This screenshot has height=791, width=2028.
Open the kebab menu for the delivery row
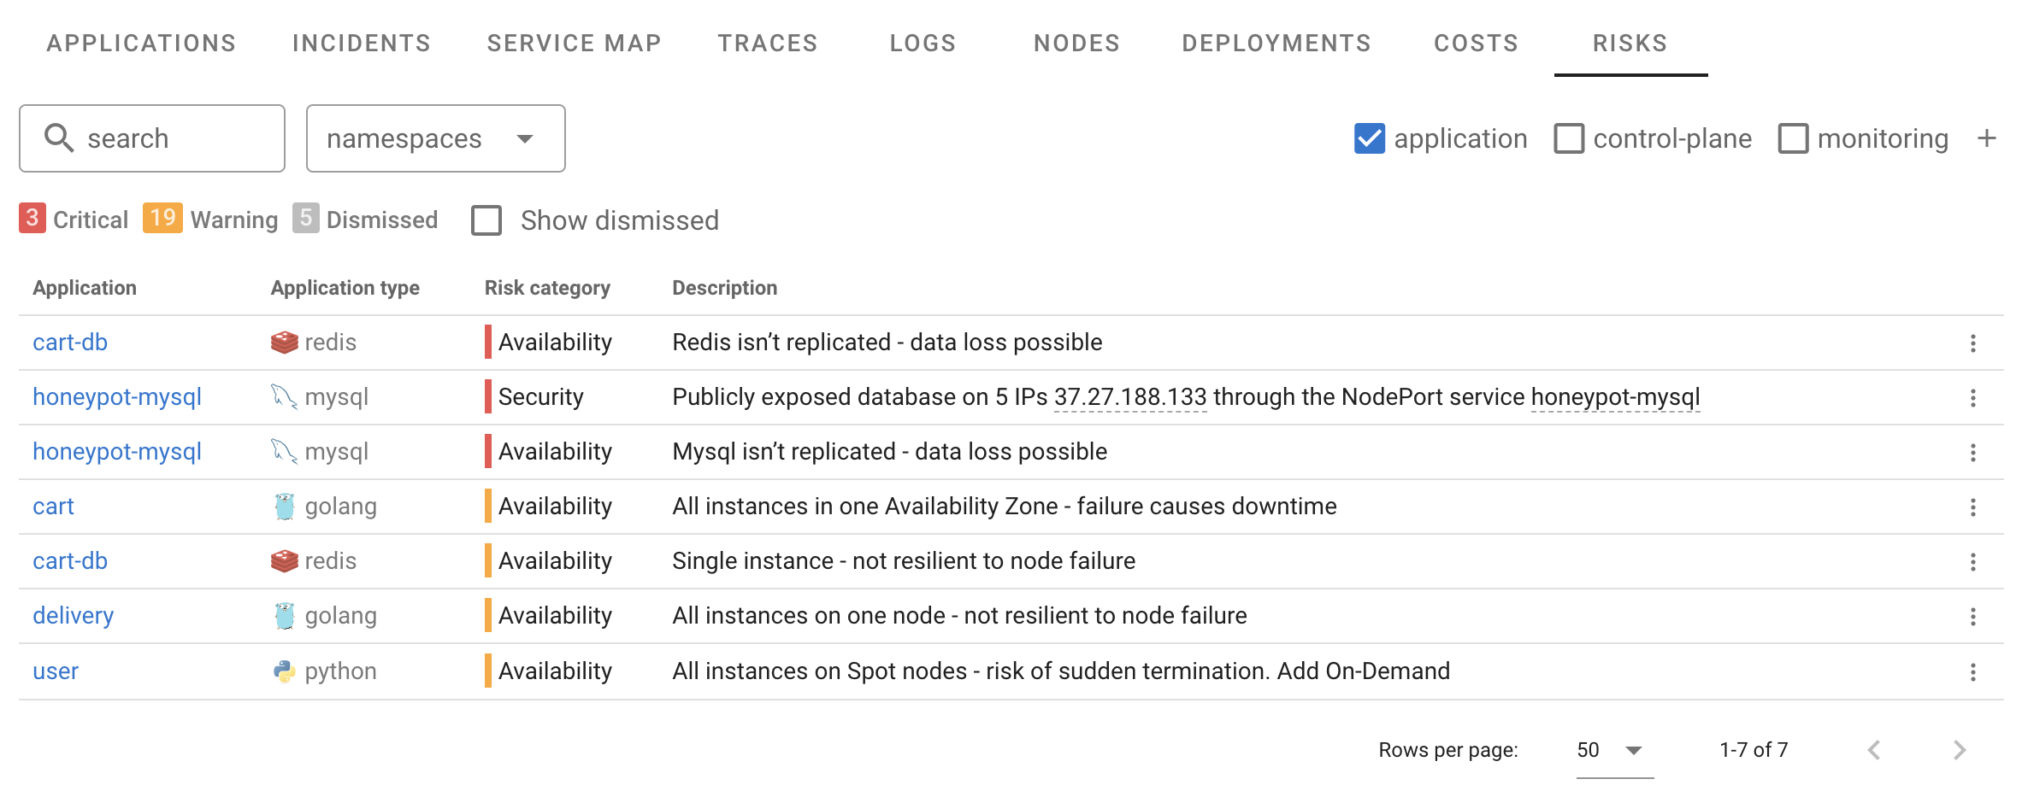pyautogui.click(x=1972, y=616)
